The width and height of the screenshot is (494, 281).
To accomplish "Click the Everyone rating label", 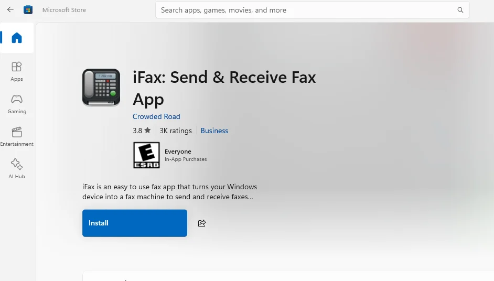I will point(178,152).
